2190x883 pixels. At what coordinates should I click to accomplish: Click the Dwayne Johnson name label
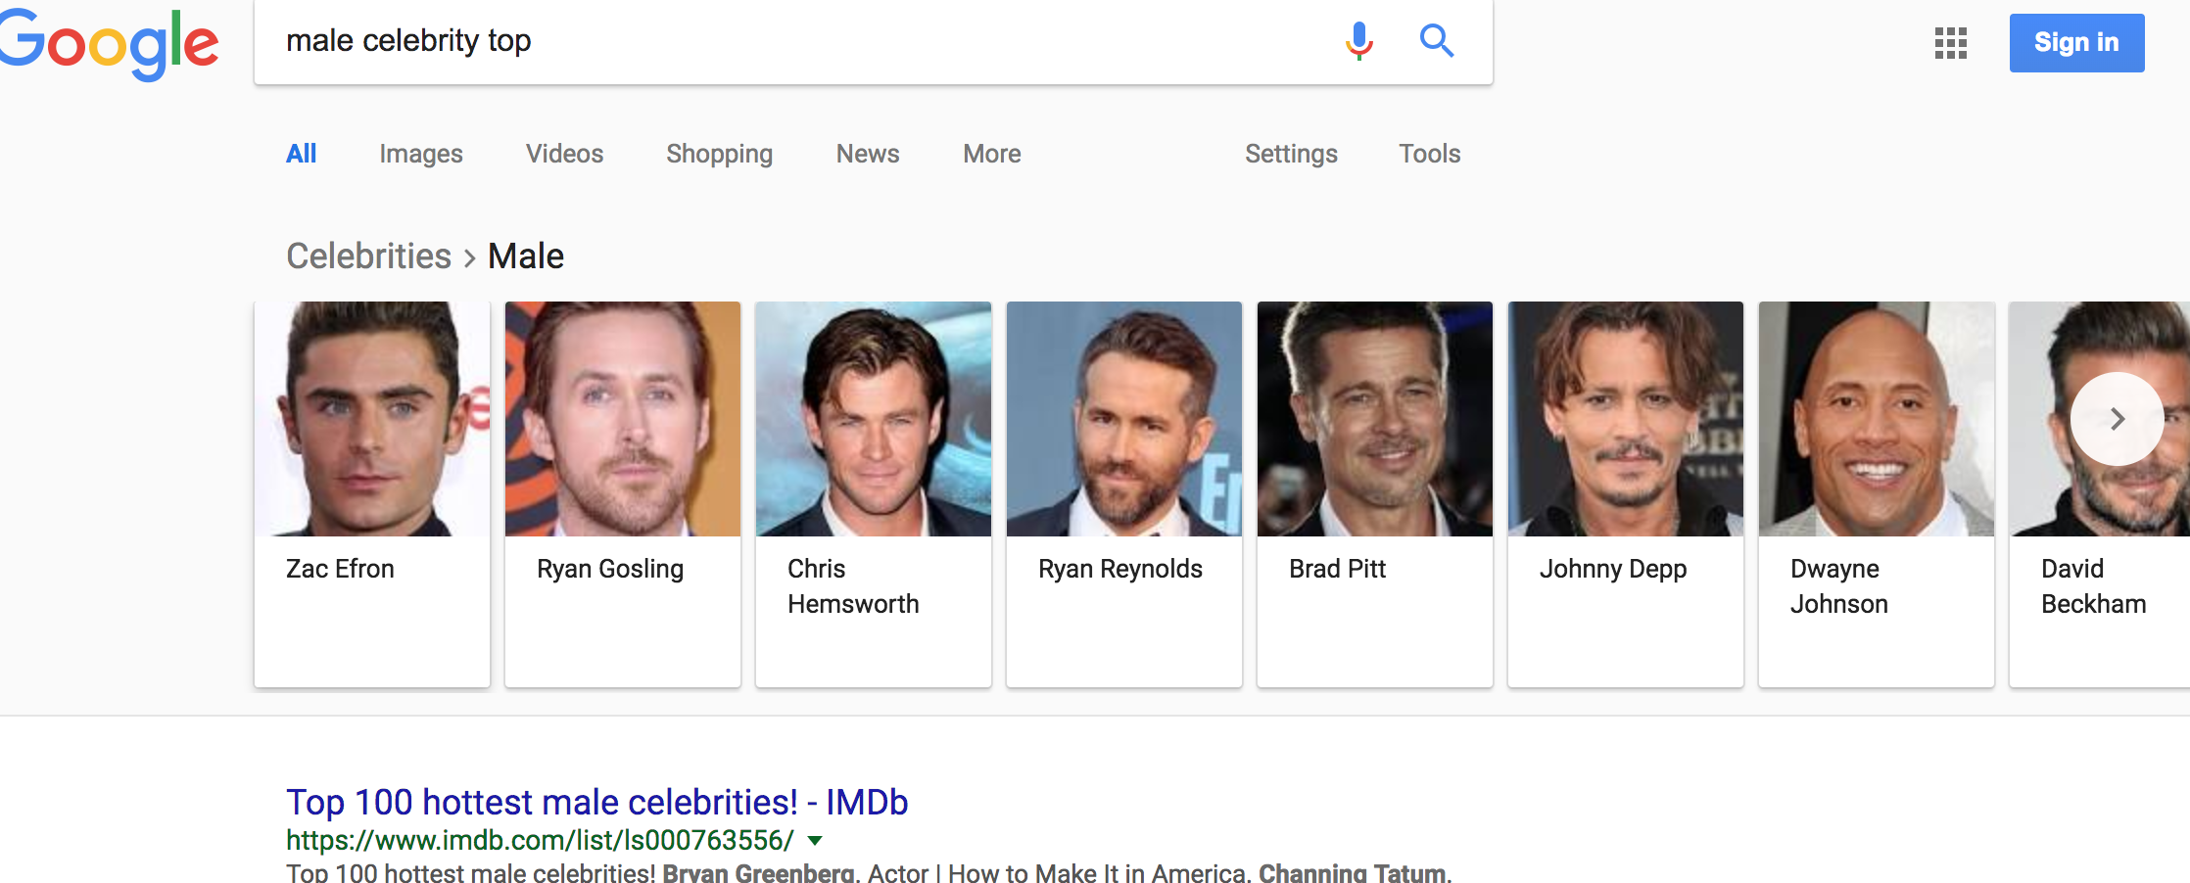point(1839,586)
